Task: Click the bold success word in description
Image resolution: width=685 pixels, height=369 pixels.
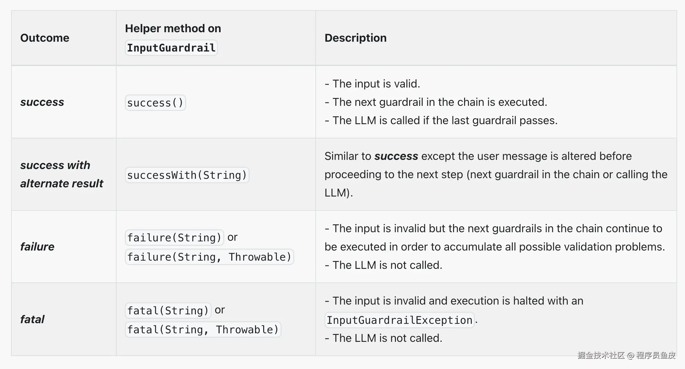Action: 396,156
